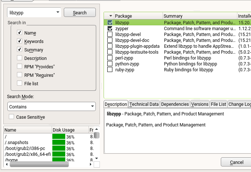Screen dimensions: 251x172
Task: Check the File list search option
Action: click(20, 83)
